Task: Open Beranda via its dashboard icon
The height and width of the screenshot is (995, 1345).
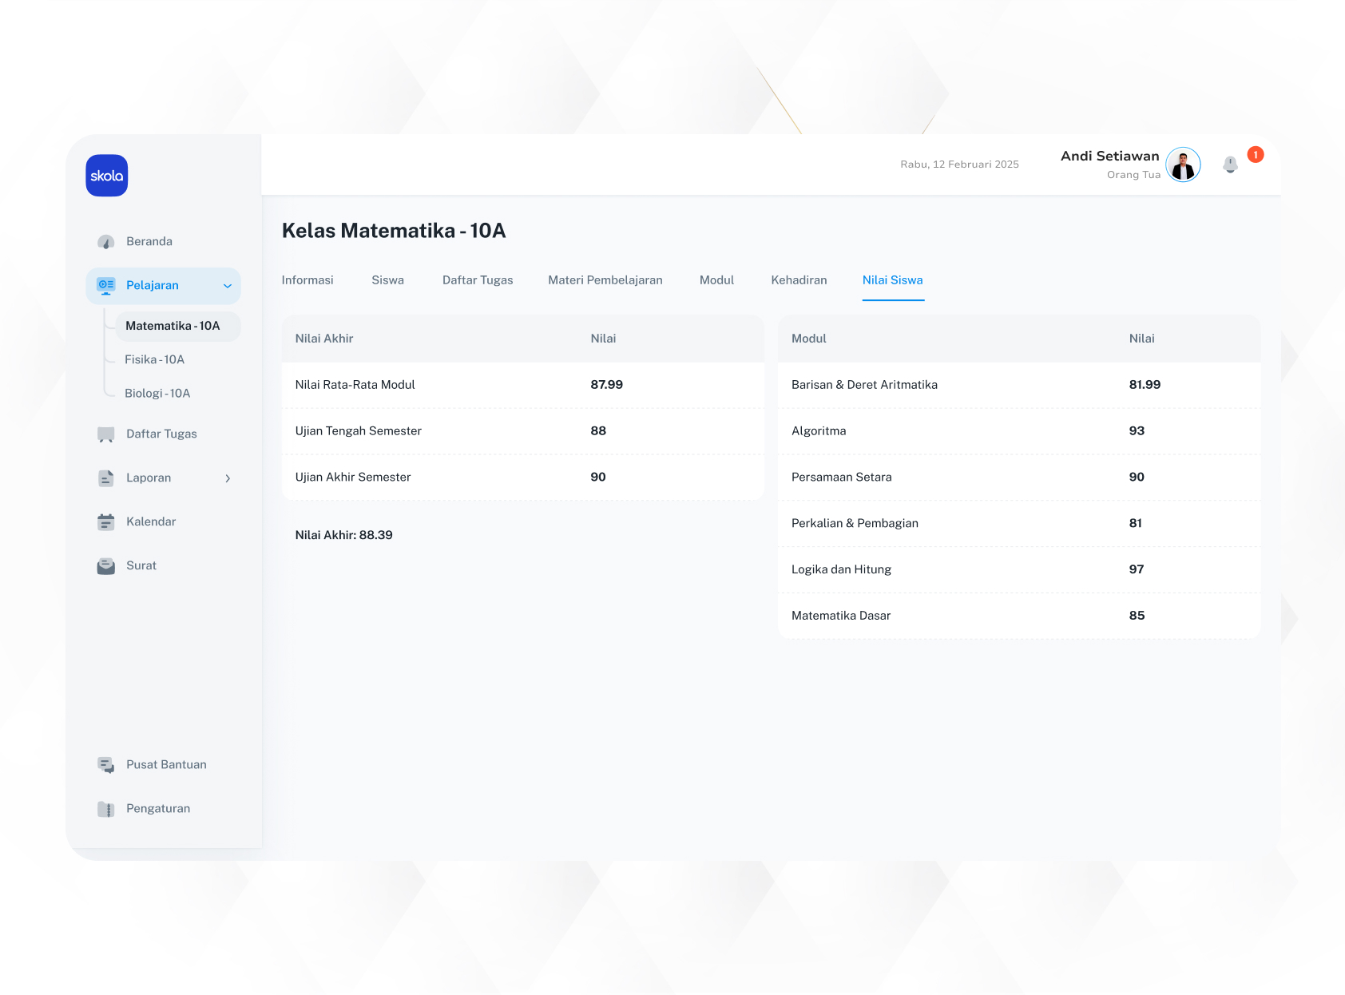Action: pyautogui.click(x=105, y=242)
